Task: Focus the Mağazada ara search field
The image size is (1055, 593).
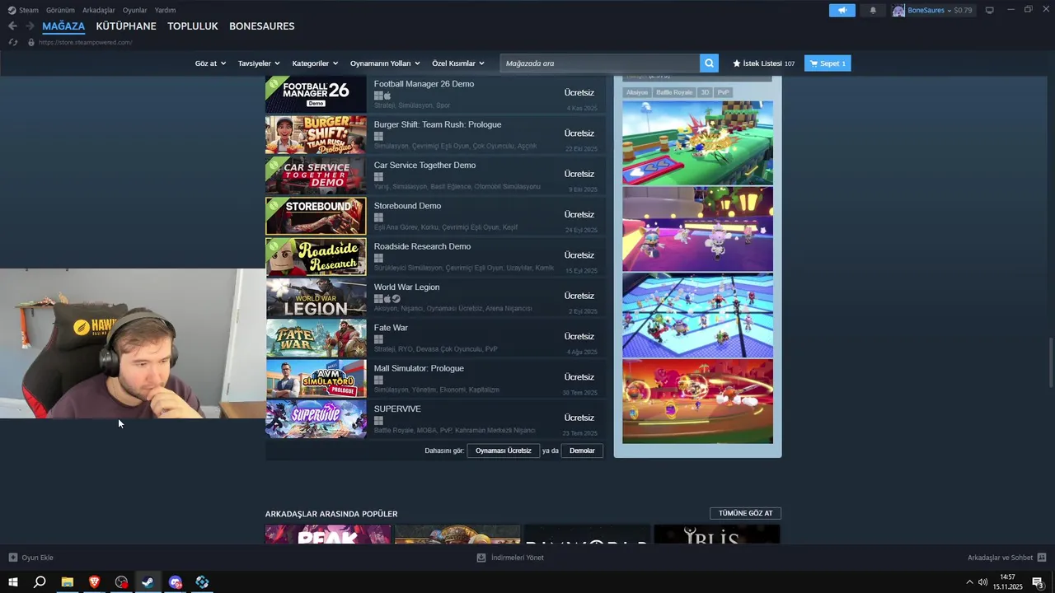Action: point(600,63)
